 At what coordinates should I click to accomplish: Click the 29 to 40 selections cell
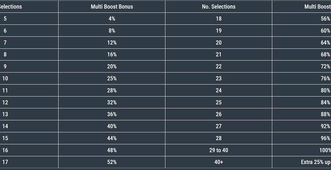pos(219,150)
